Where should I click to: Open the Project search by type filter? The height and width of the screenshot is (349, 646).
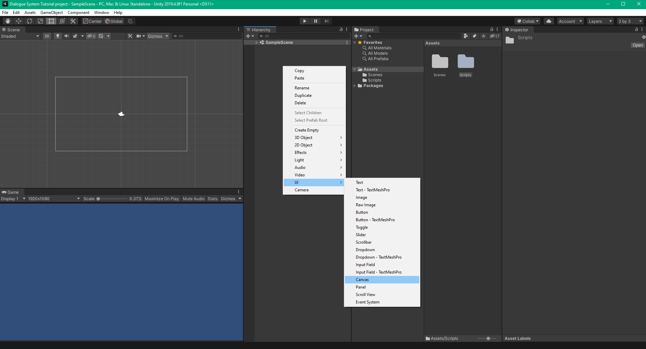(465, 36)
